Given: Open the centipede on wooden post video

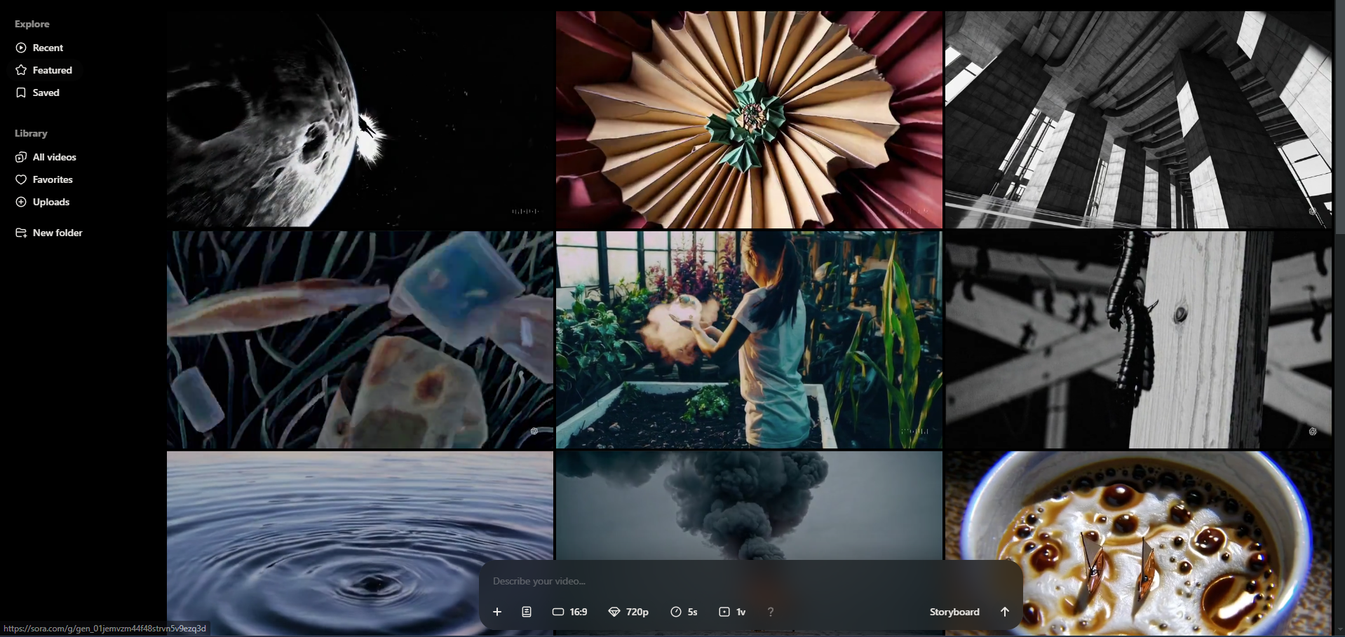Looking at the screenshot, I should [1138, 340].
